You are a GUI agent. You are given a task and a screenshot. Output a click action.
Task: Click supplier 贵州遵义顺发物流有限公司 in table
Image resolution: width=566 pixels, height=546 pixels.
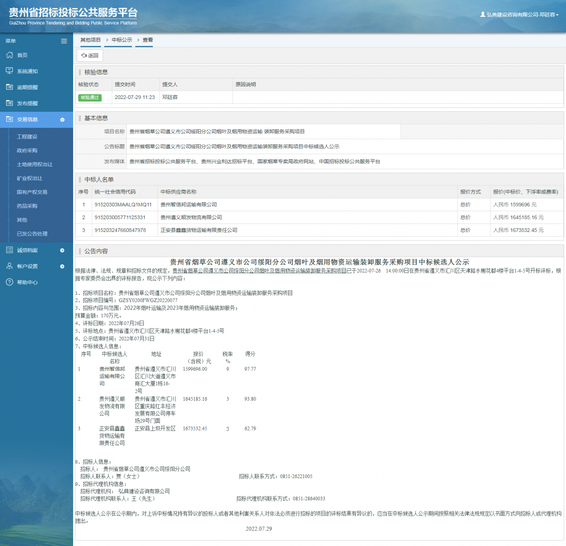click(191, 217)
